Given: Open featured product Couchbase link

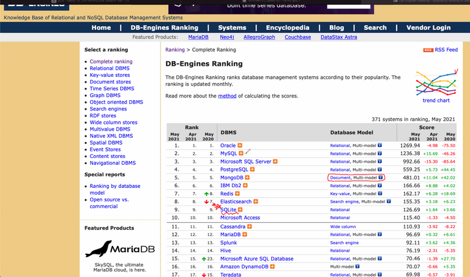Looking at the screenshot, I should tap(297, 37).
